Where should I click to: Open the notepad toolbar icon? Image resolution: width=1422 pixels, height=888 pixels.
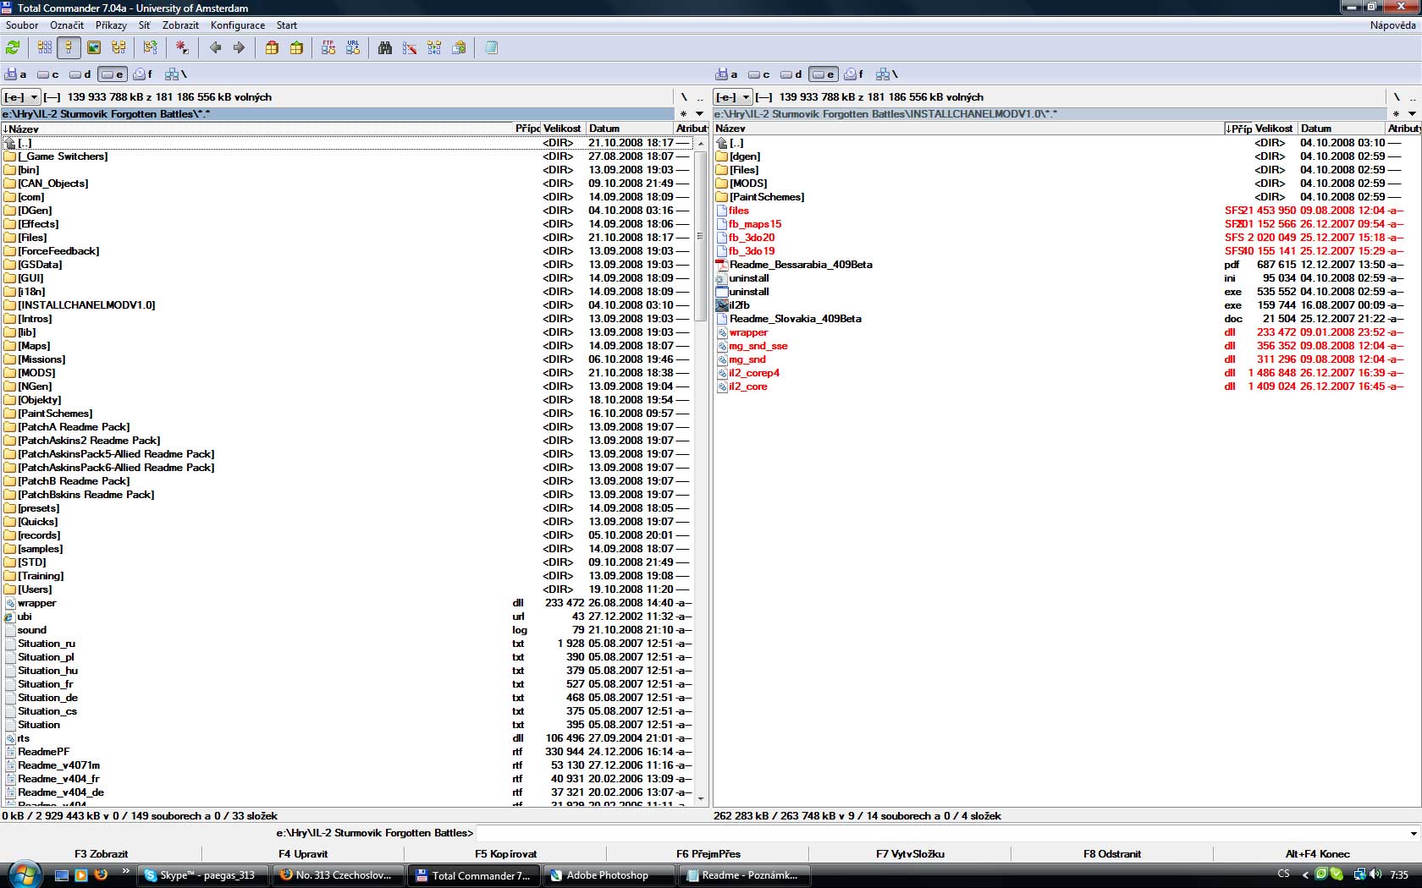pyautogui.click(x=491, y=48)
